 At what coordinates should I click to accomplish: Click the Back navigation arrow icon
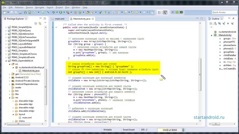[137, 12]
